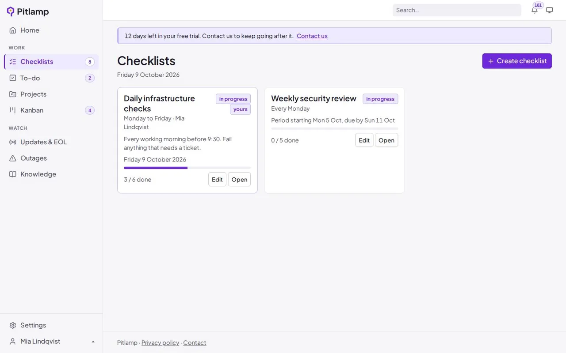566x353 pixels.
Task: Click the To-do checkbox icon
Action: tap(13, 78)
